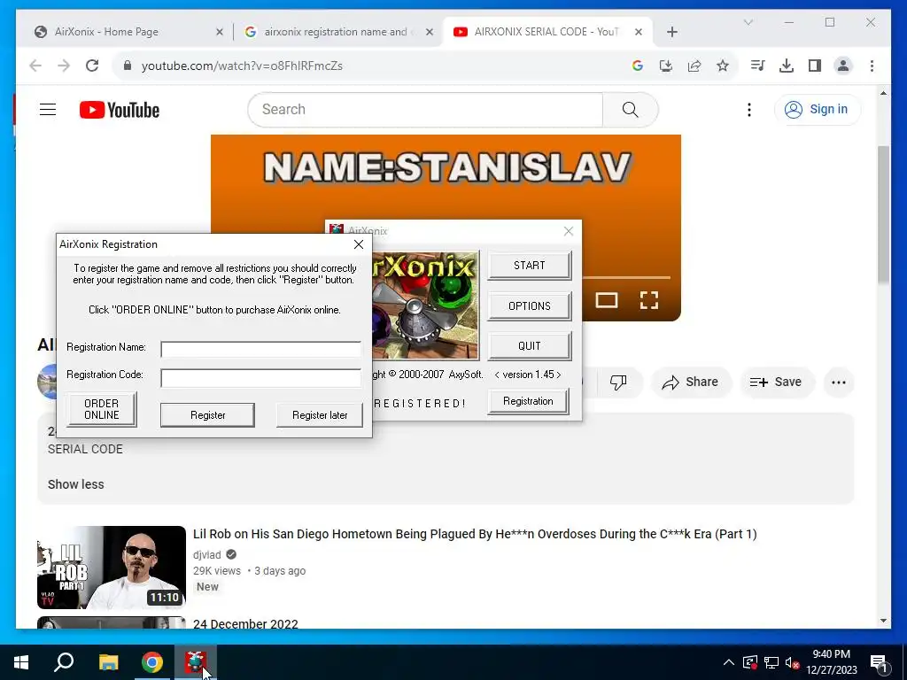Screen dimensions: 907x680
Task: Click START in the AirXonix window
Action: click(530, 266)
